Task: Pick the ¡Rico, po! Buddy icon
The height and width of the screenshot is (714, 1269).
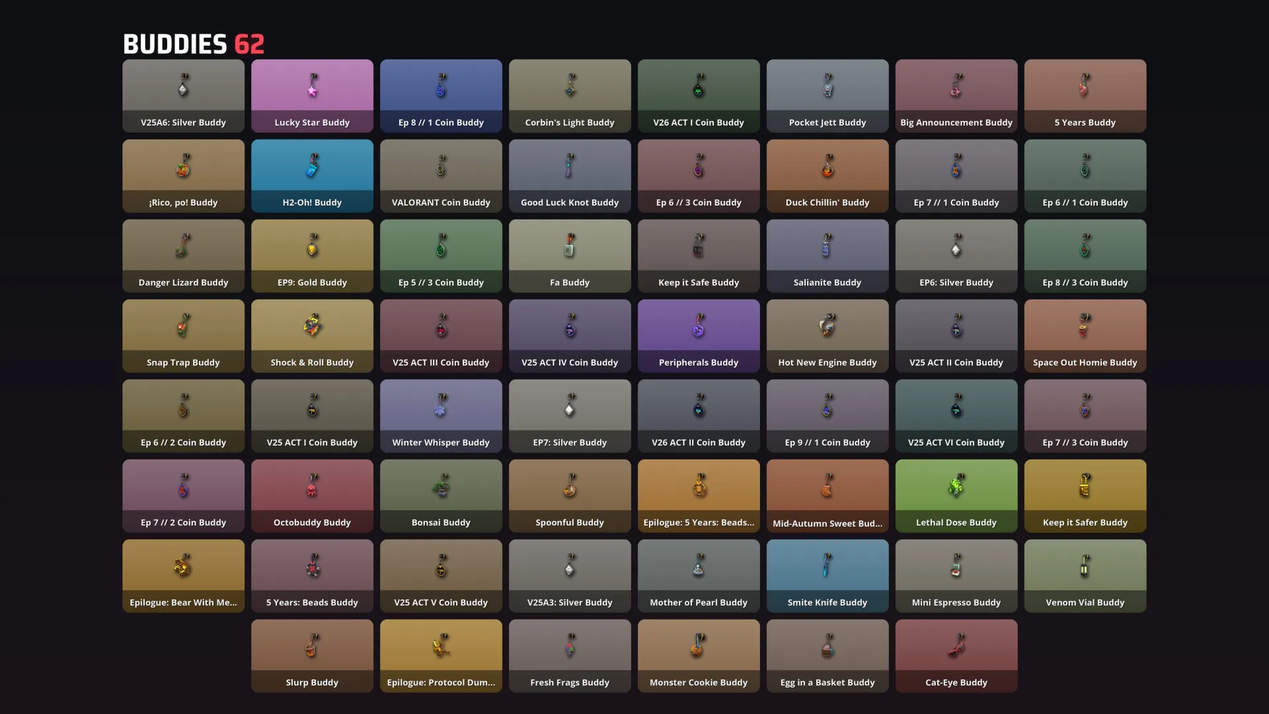Action: [x=183, y=166]
